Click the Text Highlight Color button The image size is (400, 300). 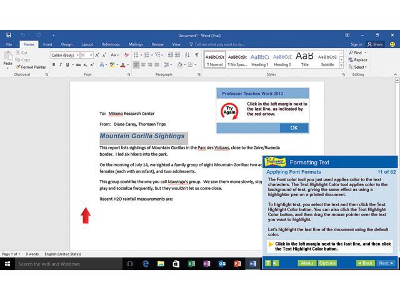(111, 65)
